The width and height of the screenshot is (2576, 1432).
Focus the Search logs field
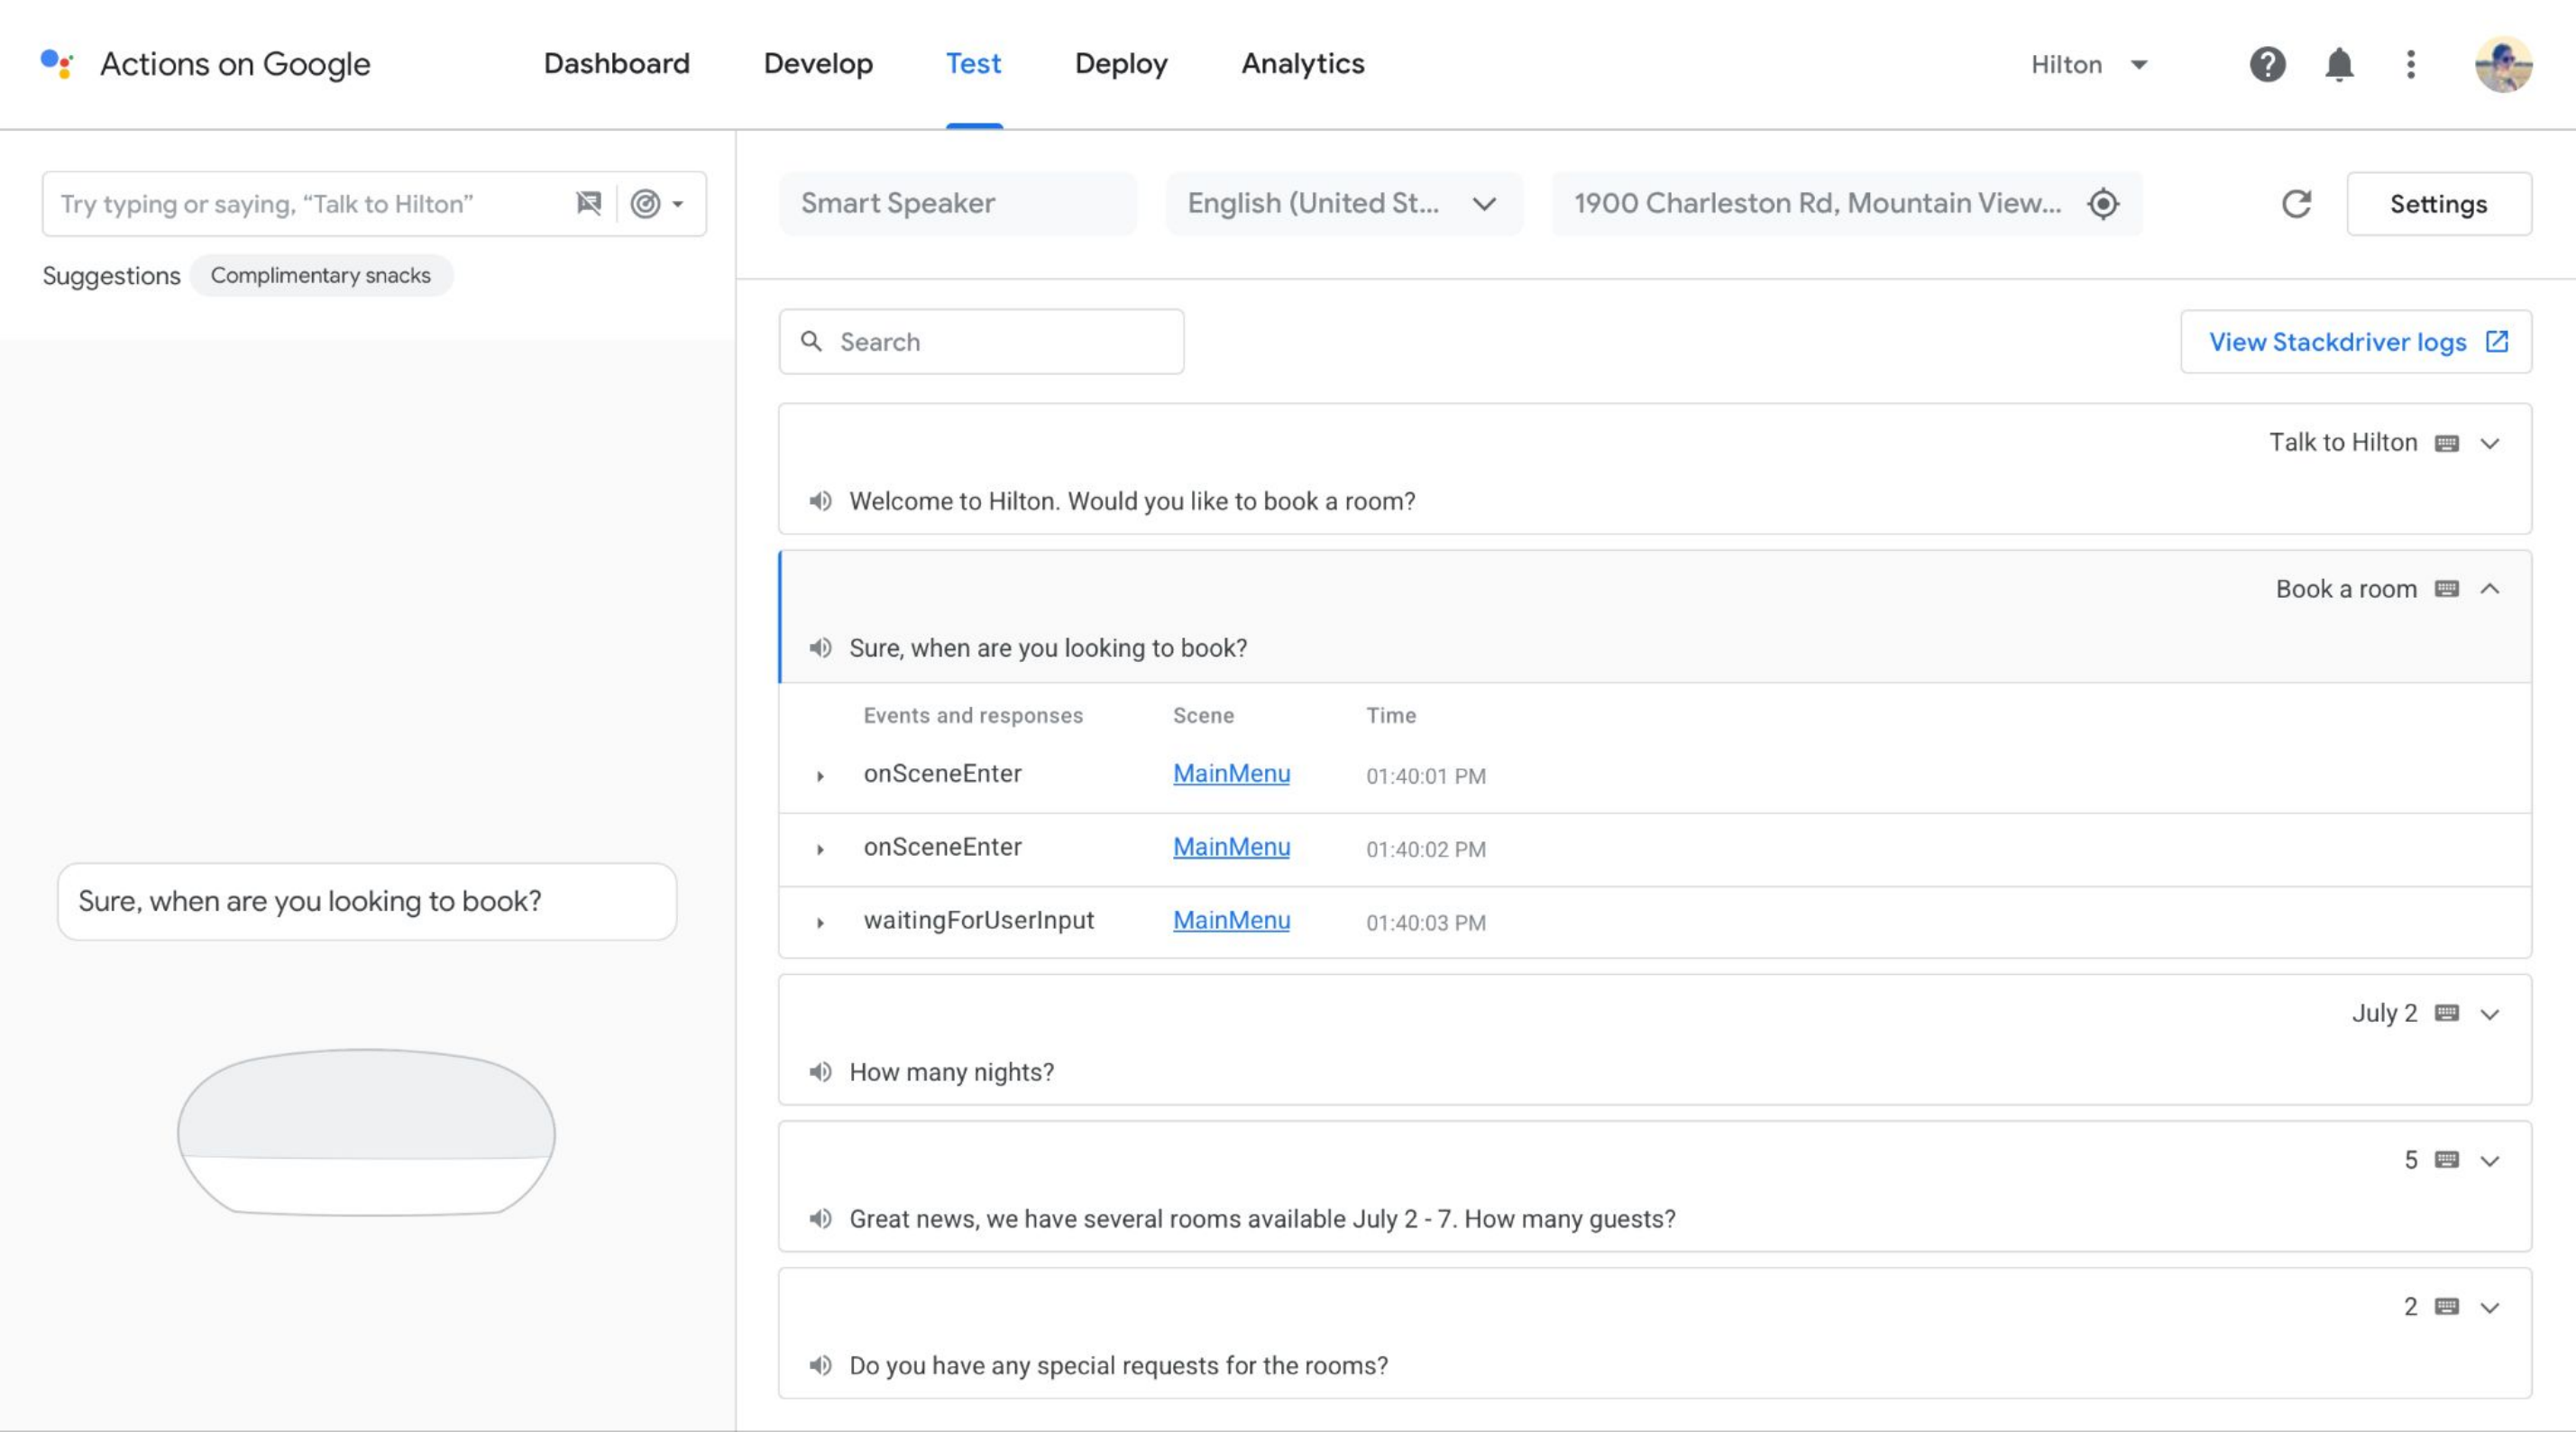[x=981, y=341]
